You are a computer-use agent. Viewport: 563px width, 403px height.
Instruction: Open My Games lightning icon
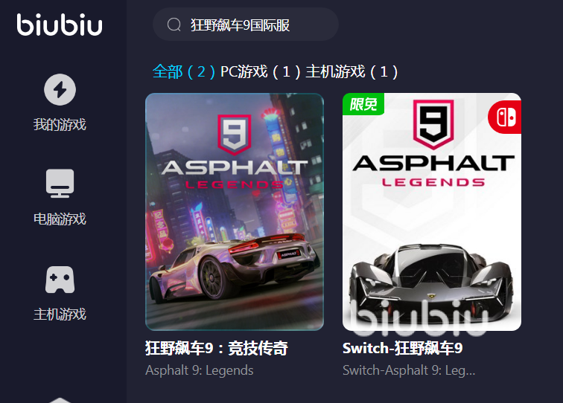coord(60,90)
